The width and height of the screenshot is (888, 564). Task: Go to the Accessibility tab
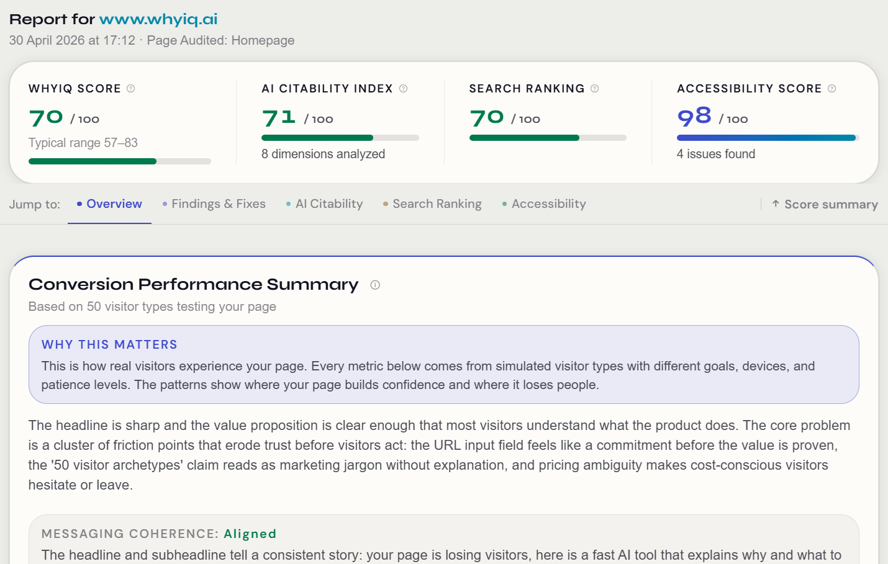pos(544,204)
